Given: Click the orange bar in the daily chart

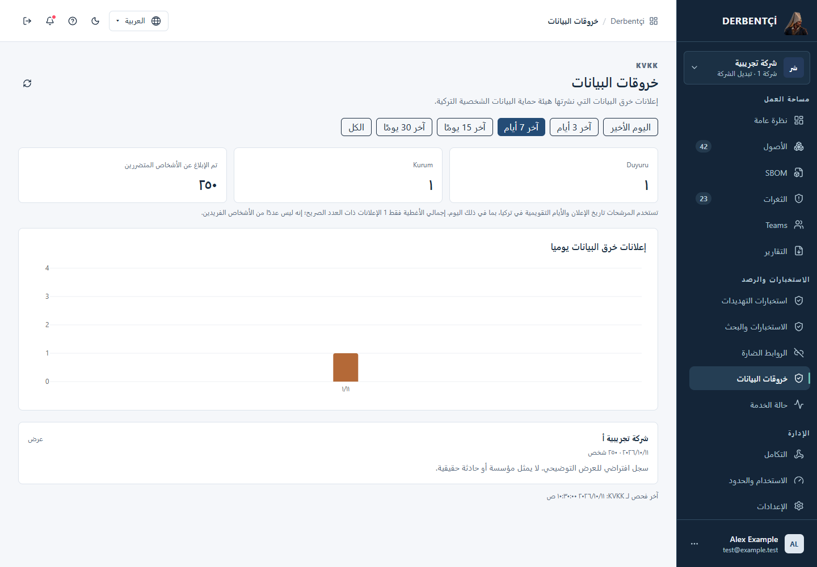Looking at the screenshot, I should [x=346, y=367].
